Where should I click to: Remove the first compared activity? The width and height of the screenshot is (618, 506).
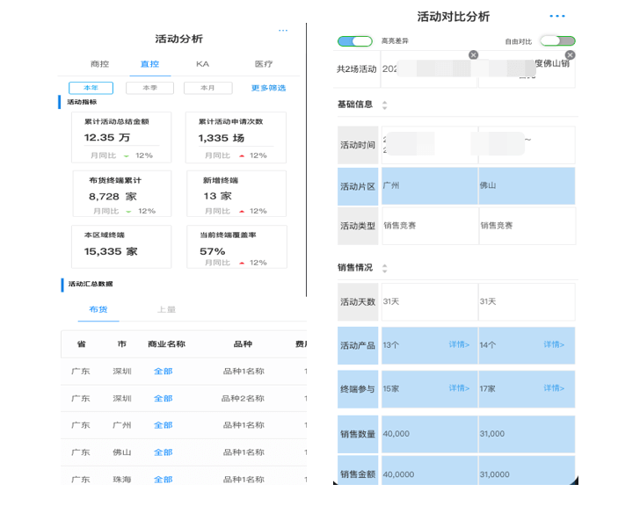pos(474,54)
